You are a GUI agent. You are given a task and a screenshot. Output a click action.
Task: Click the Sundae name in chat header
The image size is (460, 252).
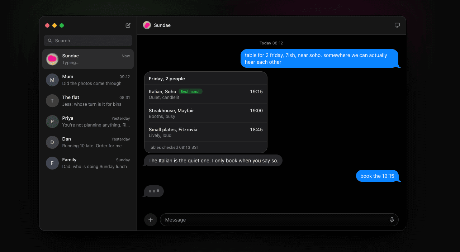pyautogui.click(x=162, y=25)
